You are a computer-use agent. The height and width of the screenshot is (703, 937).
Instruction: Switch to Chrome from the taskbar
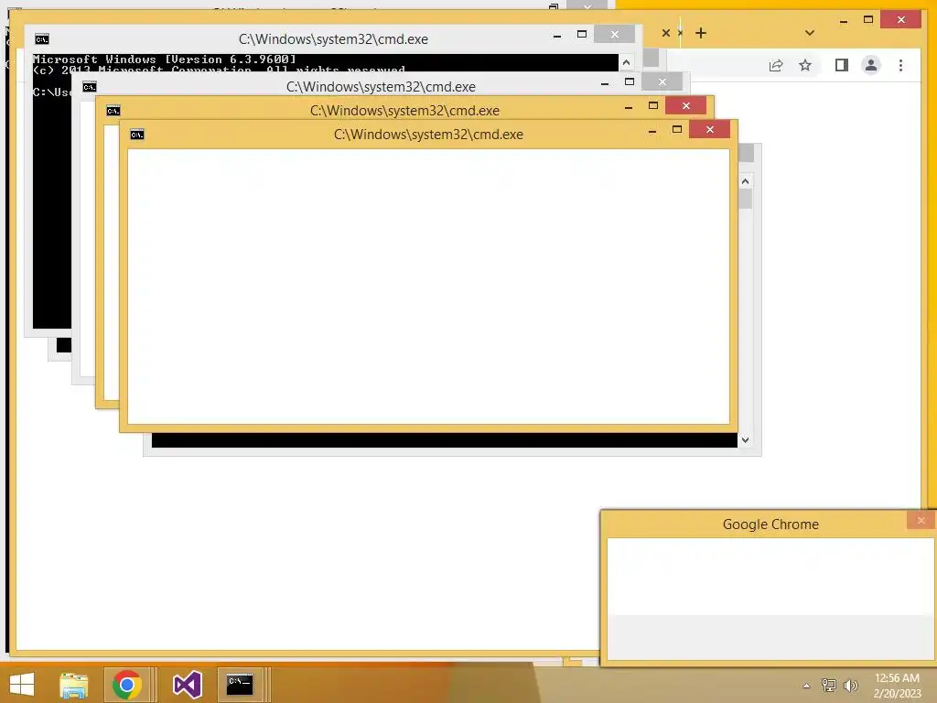point(126,685)
